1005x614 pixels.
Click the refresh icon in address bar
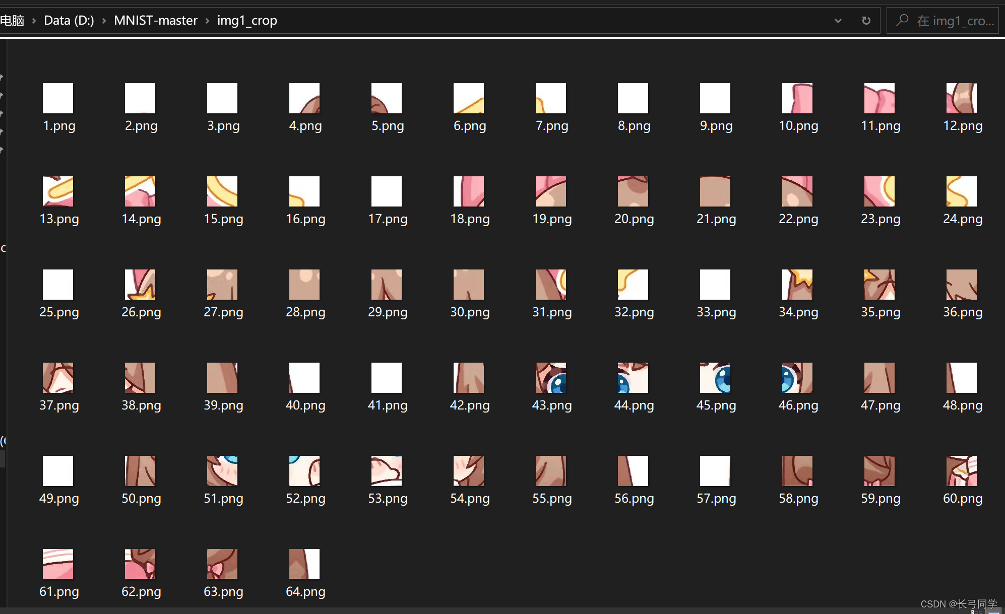pyautogui.click(x=866, y=21)
